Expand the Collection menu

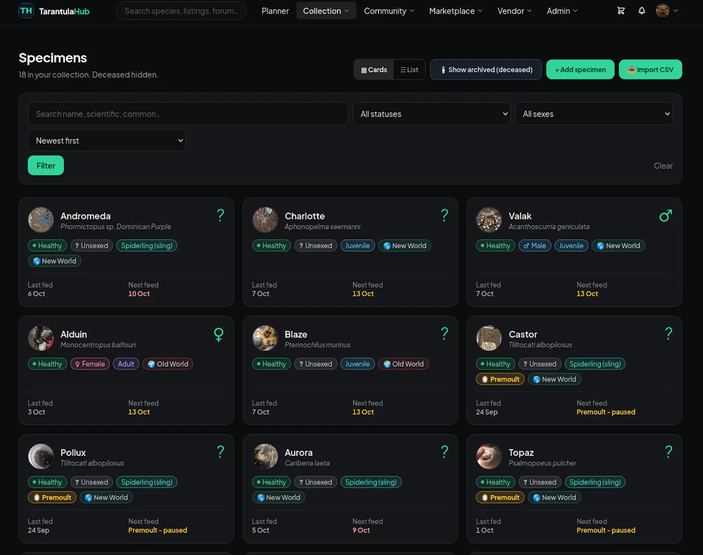(326, 11)
